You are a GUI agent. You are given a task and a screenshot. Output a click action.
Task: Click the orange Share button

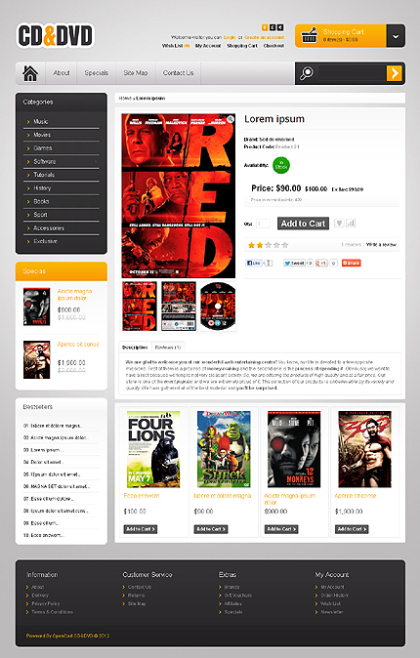[351, 264]
